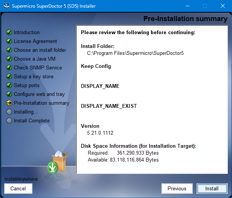This screenshot has width=232, height=198.
Task: Click the yellow arrow icon for Pre-Installation summary
Action: click(x=9, y=103)
